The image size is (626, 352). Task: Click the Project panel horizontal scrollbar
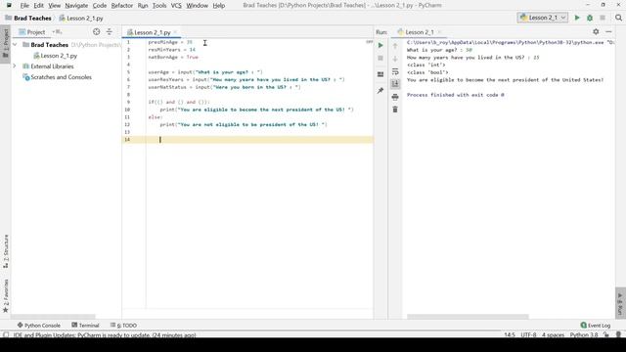pos(54,317)
